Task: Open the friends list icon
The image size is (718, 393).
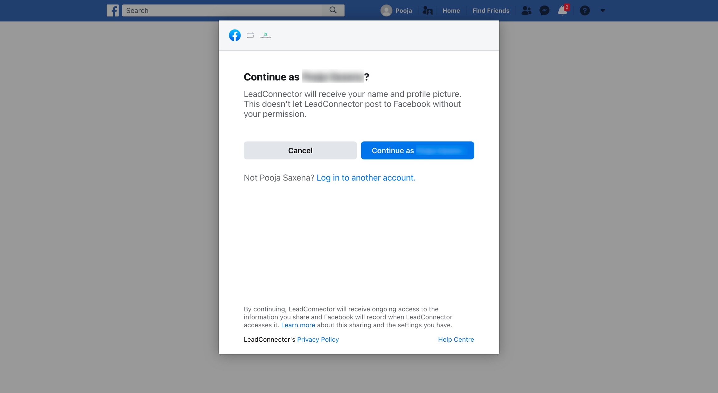Action: pyautogui.click(x=526, y=10)
